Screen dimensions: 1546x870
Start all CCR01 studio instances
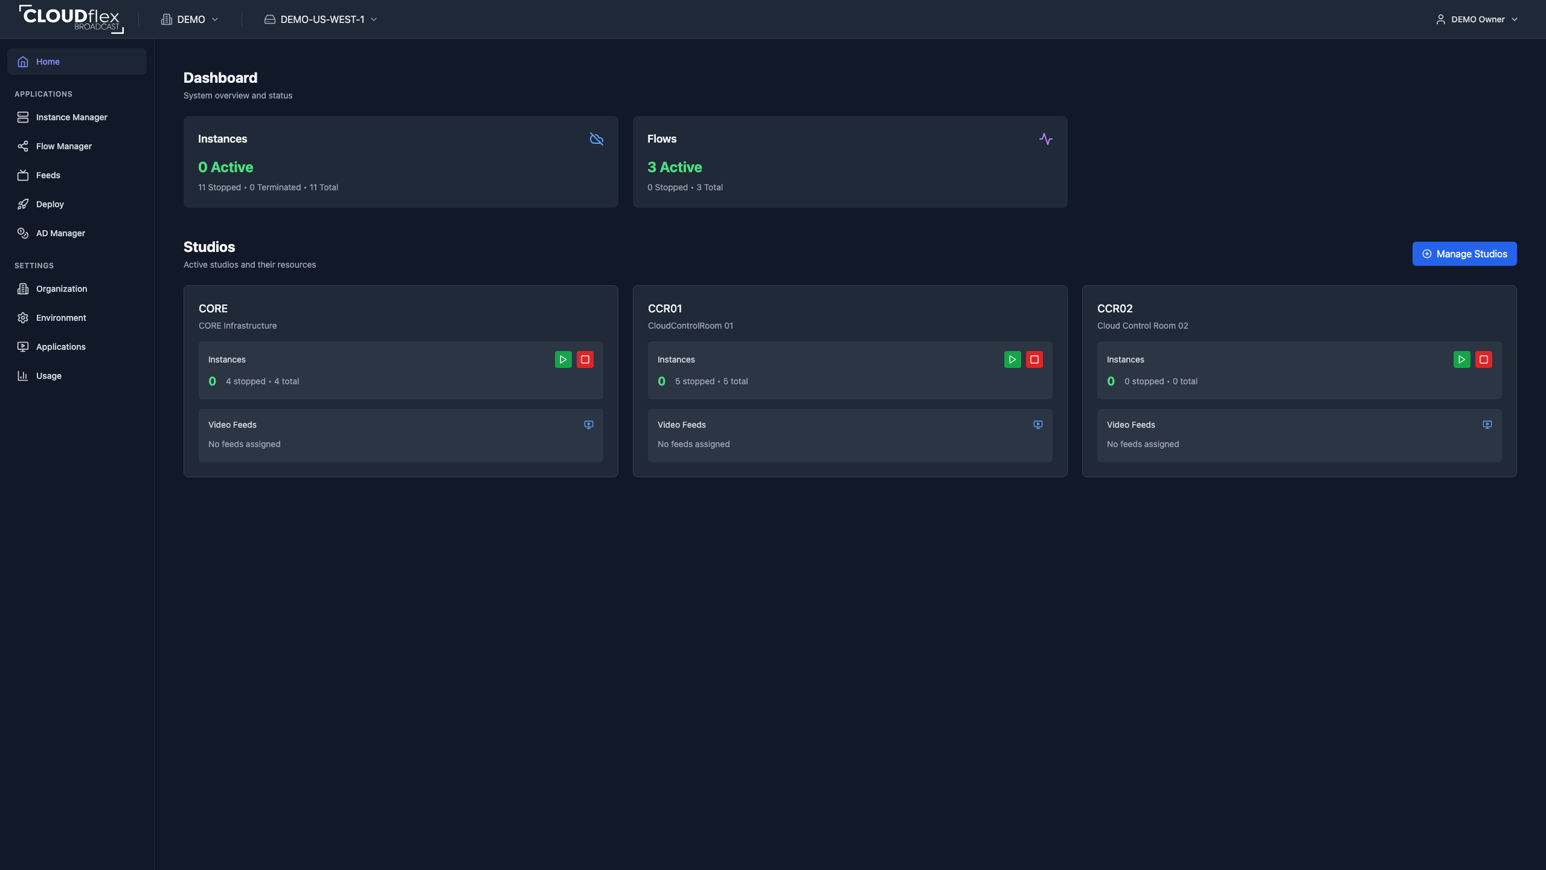click(1013, 359)
